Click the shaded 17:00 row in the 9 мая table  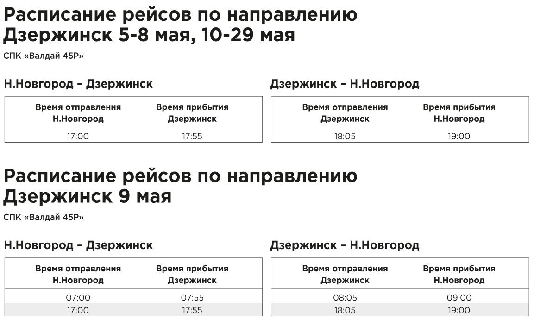(x=133, y=310)
